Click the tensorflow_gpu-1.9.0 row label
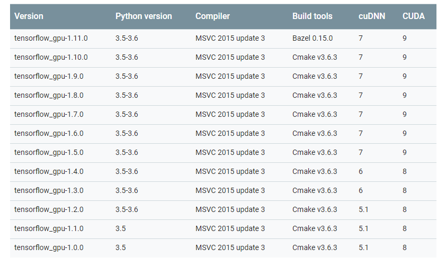Viewport: 446px width, 258px height. coord(49,76)
